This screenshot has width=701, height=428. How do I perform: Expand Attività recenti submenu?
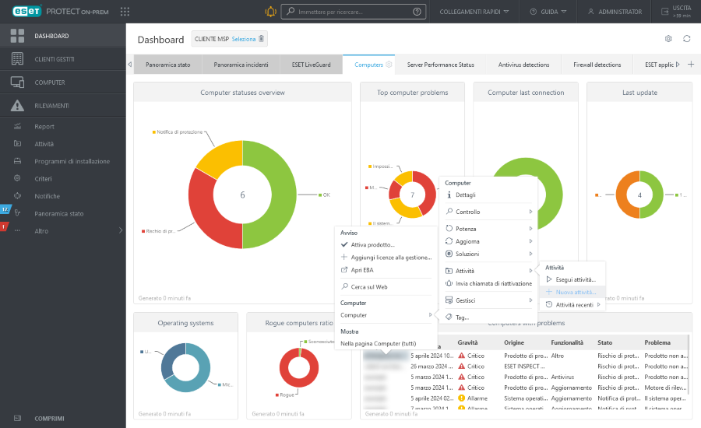coord(574,305)
